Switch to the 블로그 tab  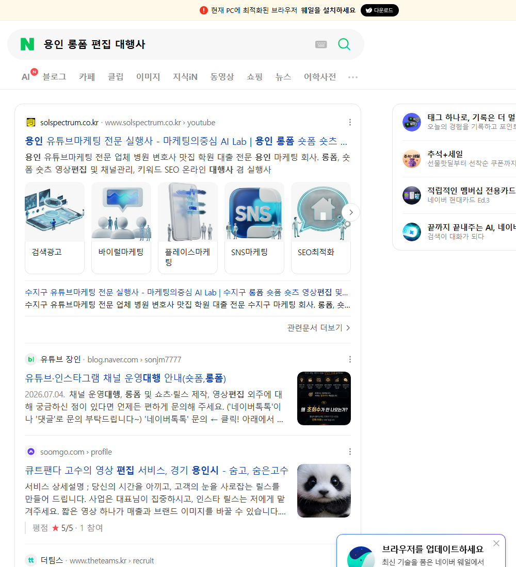coord(54,77)
